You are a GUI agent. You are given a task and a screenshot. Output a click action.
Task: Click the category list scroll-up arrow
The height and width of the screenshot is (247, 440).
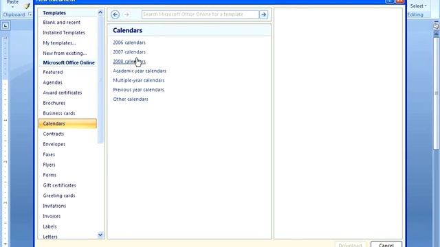(x=100, y=12)
